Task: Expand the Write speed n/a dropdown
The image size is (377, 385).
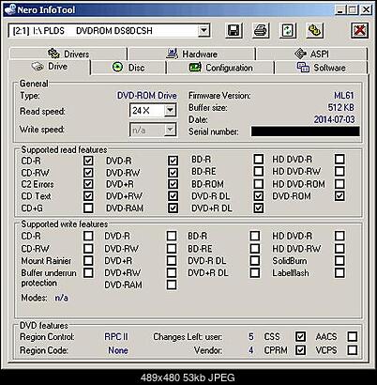Action: (170, 130)
